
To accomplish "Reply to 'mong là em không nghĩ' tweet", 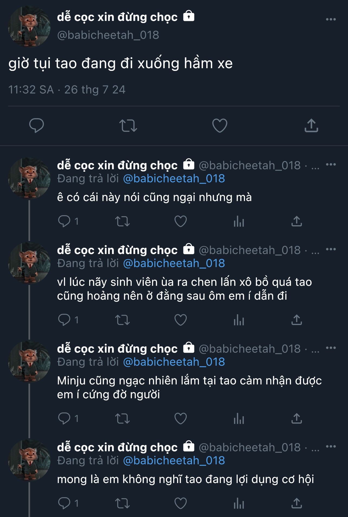I will [x=64, y=503].
